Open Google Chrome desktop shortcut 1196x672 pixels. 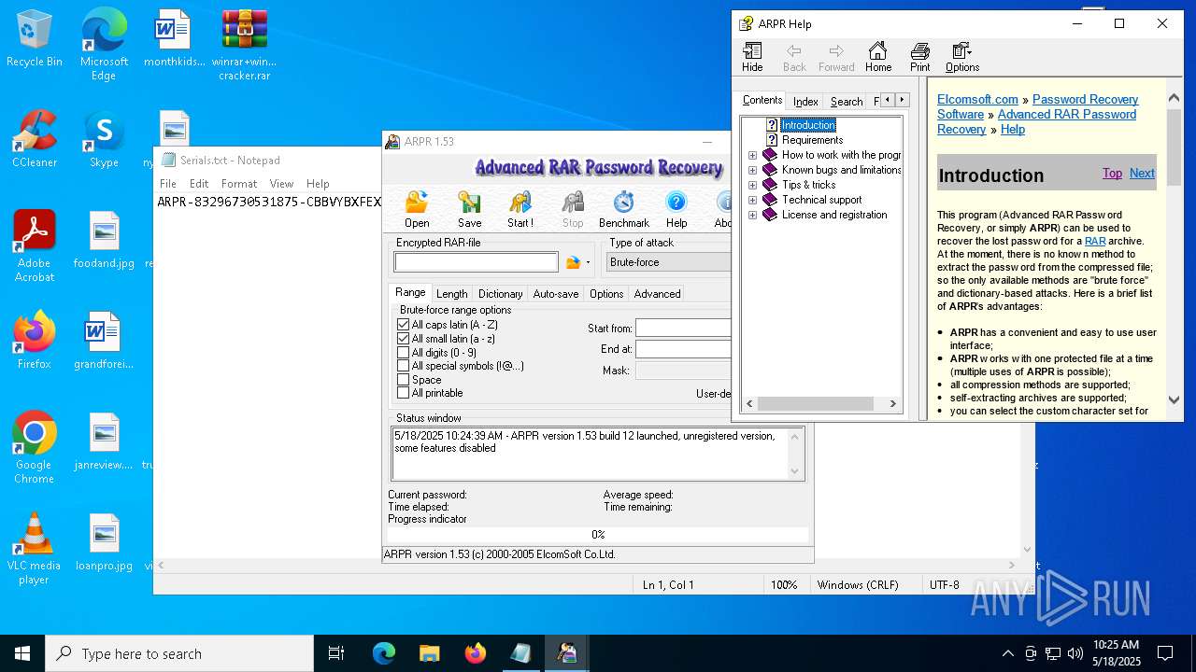click(35, 448)
